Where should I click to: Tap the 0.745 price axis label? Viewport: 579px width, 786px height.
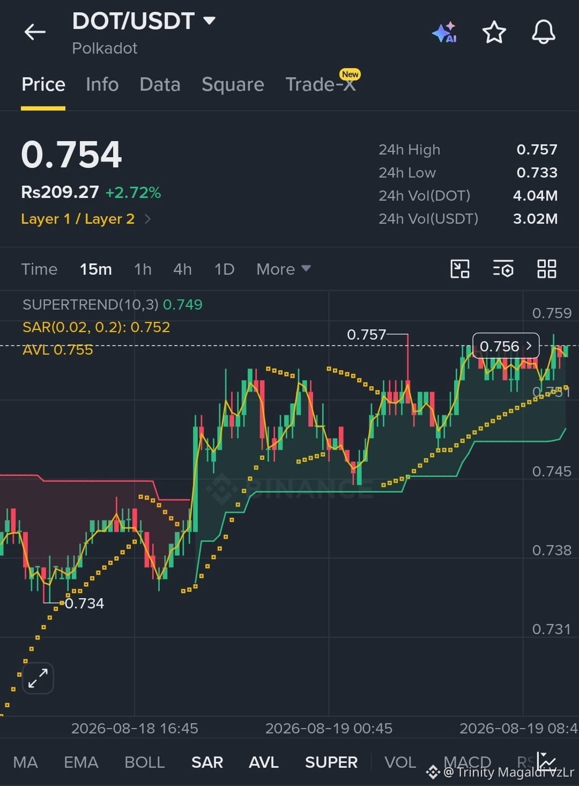click(x=552, y=471)
